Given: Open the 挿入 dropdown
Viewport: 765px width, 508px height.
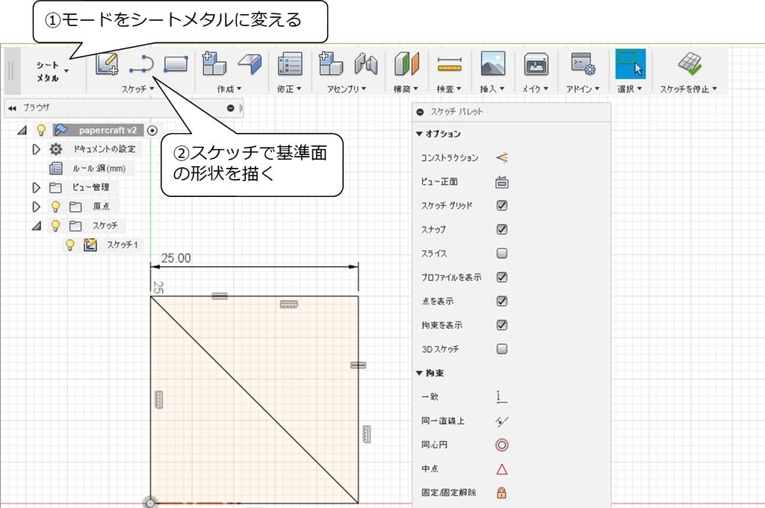Looking at the screenshot, I should pos(492,89).
